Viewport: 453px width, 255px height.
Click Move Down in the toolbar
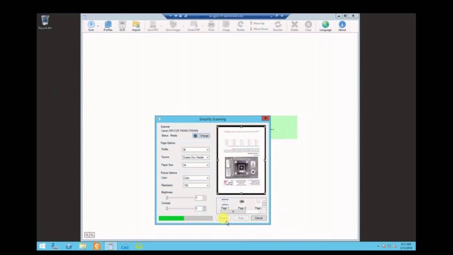point(259,29)
